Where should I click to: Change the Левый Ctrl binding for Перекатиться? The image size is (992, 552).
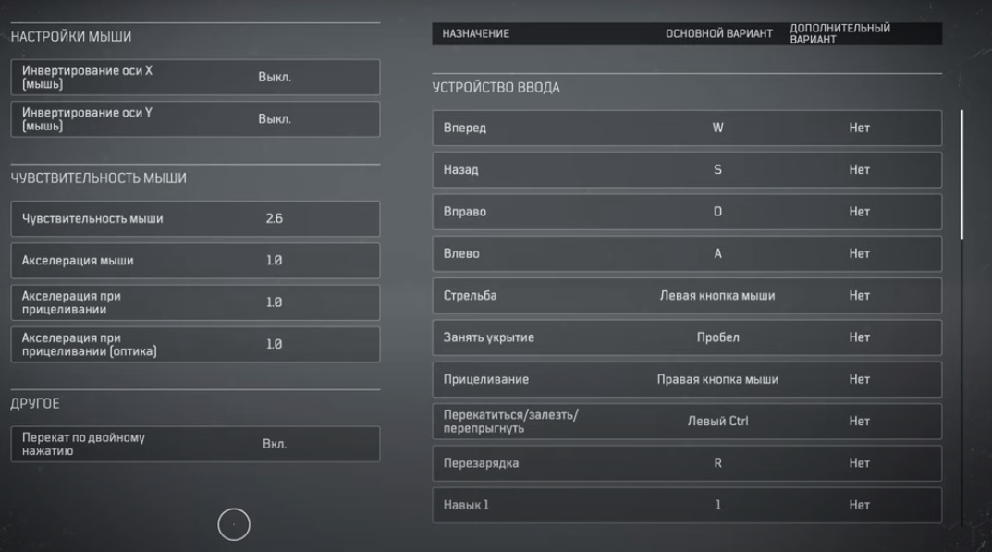click(717, 422)
